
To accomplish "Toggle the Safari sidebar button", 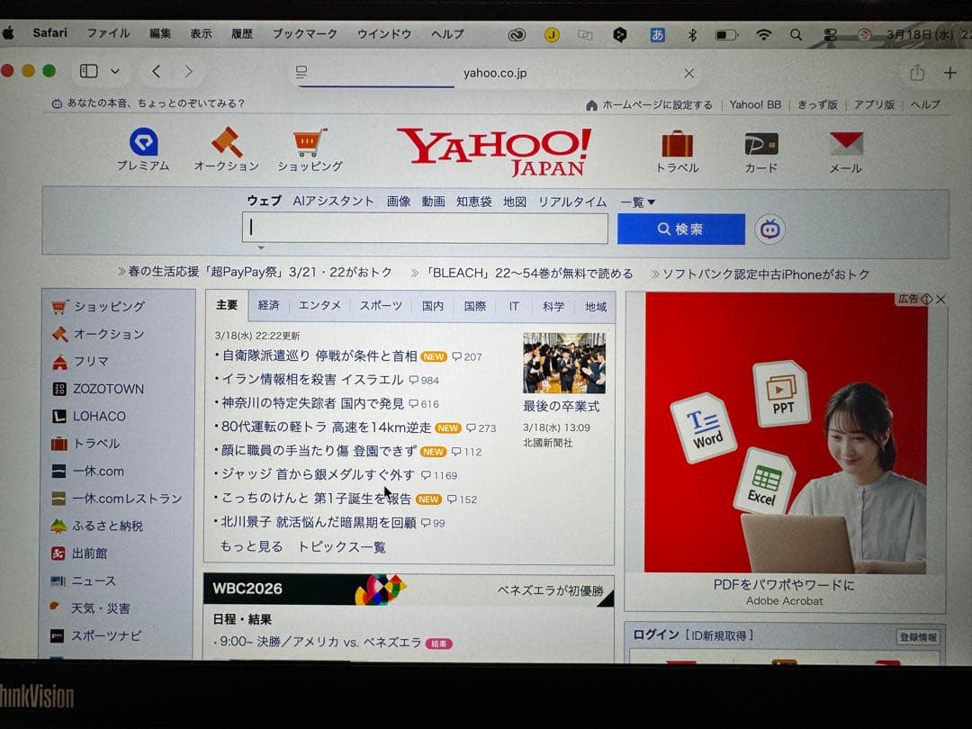I will pyautogui.click(x=88, y=71).
